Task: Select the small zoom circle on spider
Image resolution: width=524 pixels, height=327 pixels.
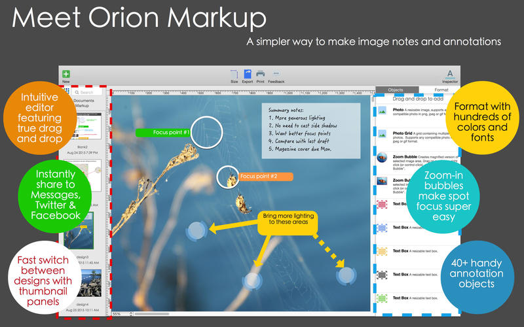Action: [x=228, y=177]
